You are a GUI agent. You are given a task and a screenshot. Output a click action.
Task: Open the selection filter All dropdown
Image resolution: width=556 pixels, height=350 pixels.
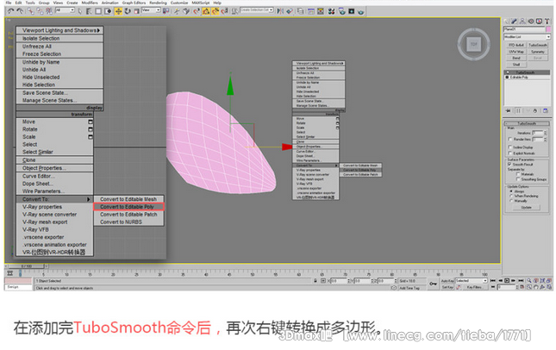[x=65, y=10]
